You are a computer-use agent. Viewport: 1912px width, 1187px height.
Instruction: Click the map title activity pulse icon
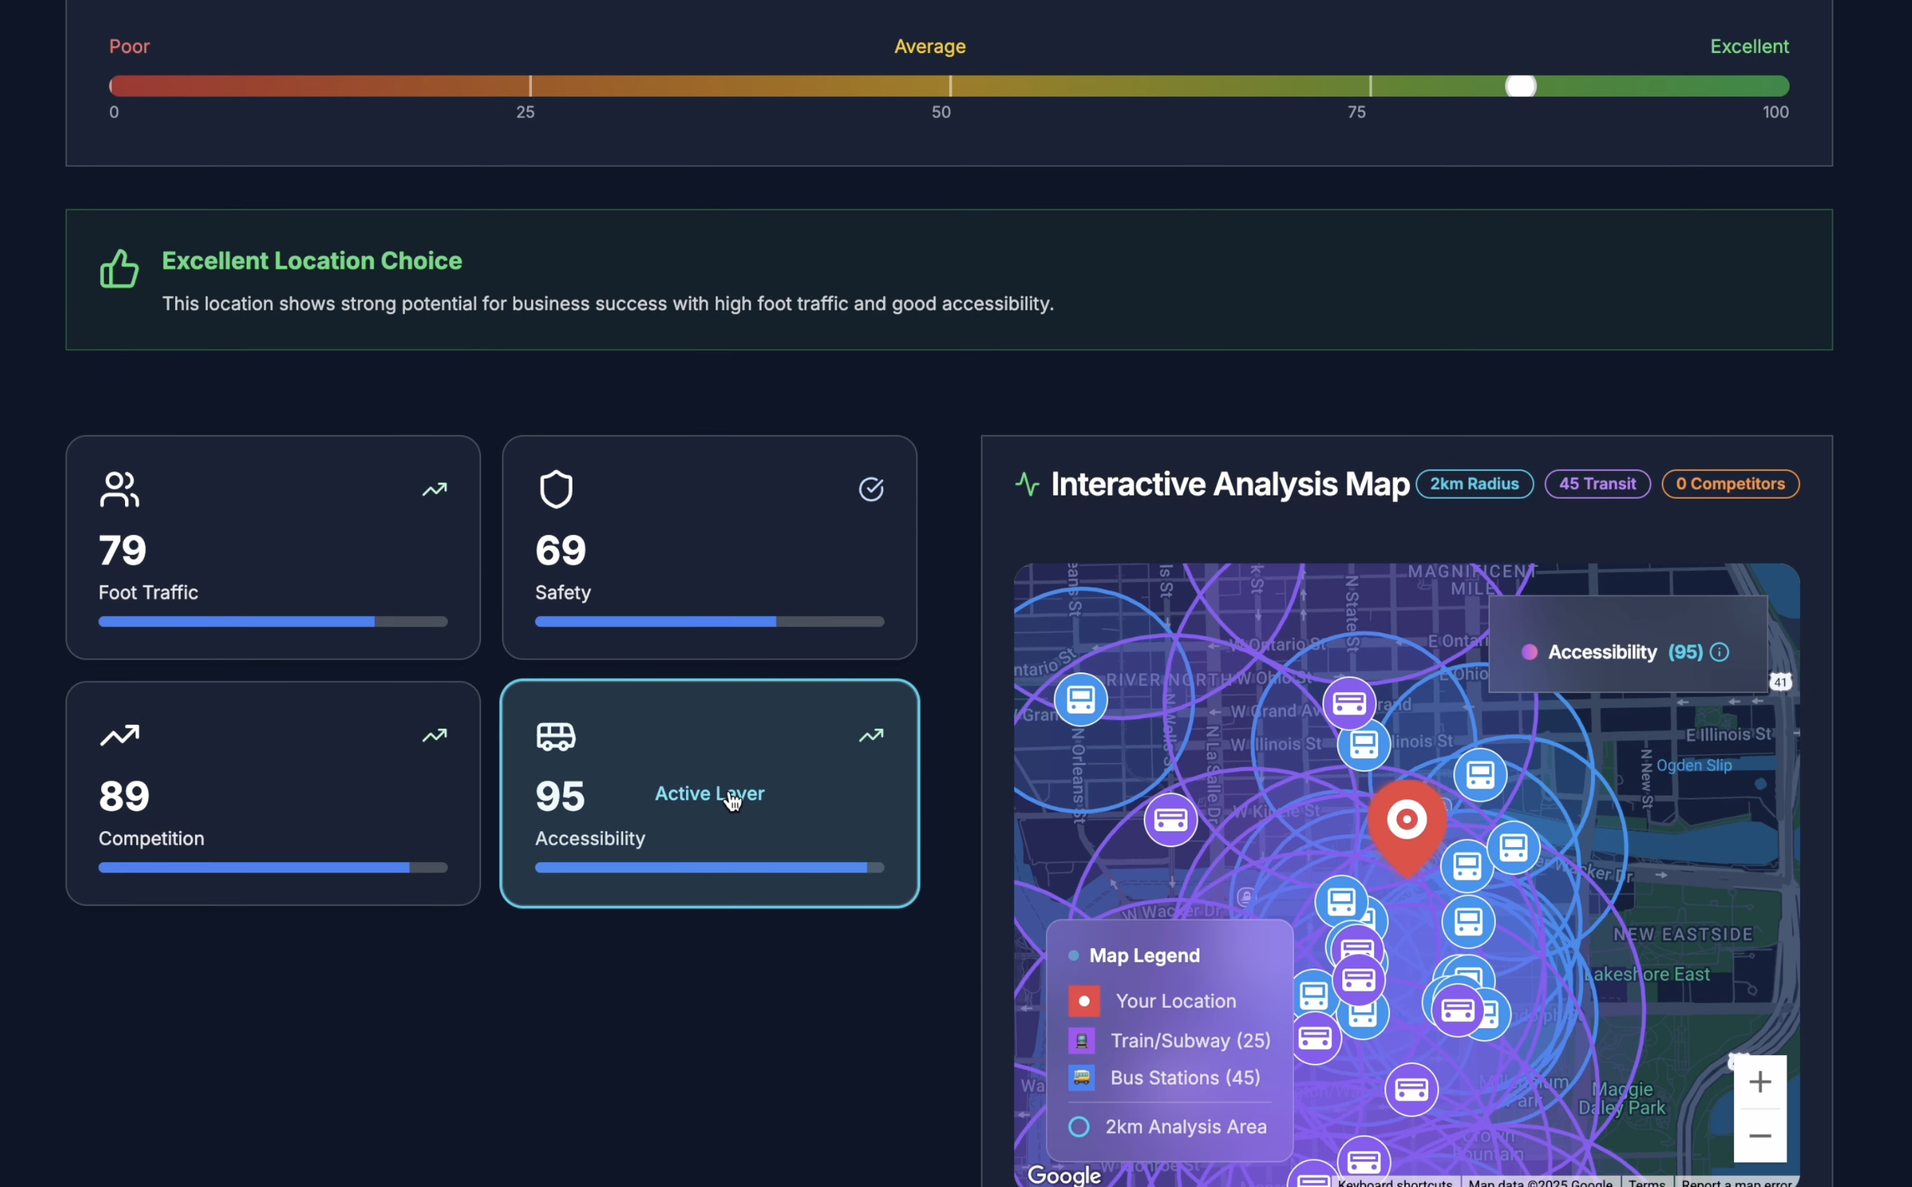point(1027,484)
